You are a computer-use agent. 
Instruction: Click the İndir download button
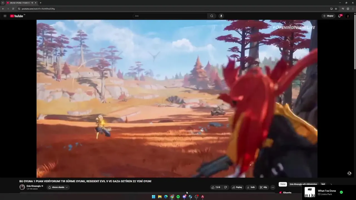(251, 187)
